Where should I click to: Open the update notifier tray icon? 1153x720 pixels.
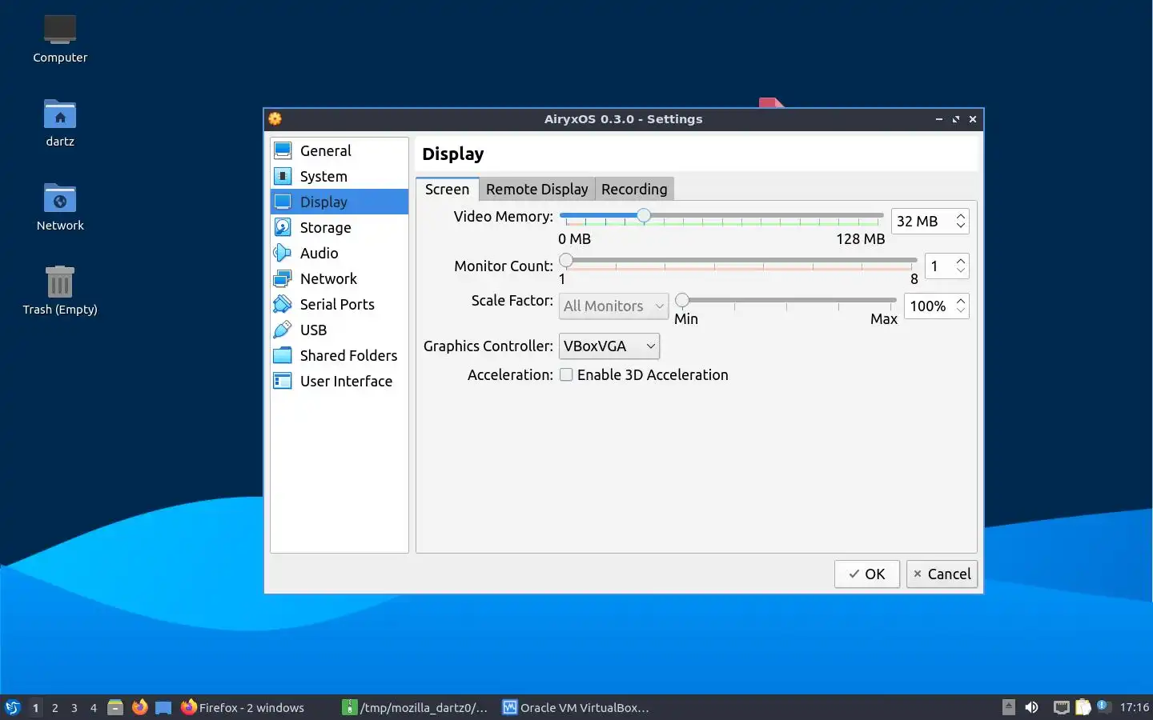coord(1103,706)
